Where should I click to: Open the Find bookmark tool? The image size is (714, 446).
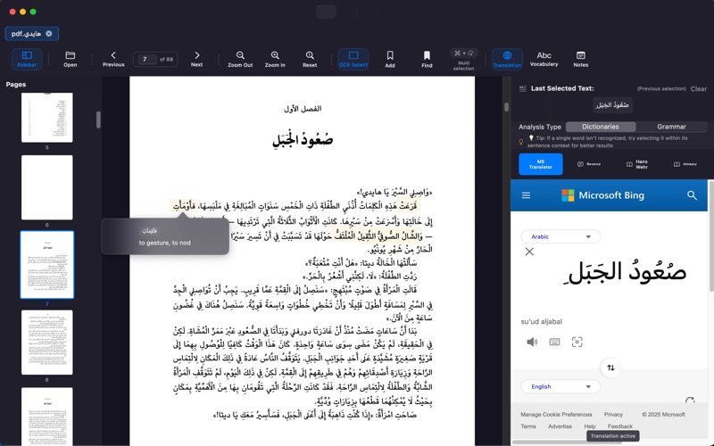[x=427, y=59]
